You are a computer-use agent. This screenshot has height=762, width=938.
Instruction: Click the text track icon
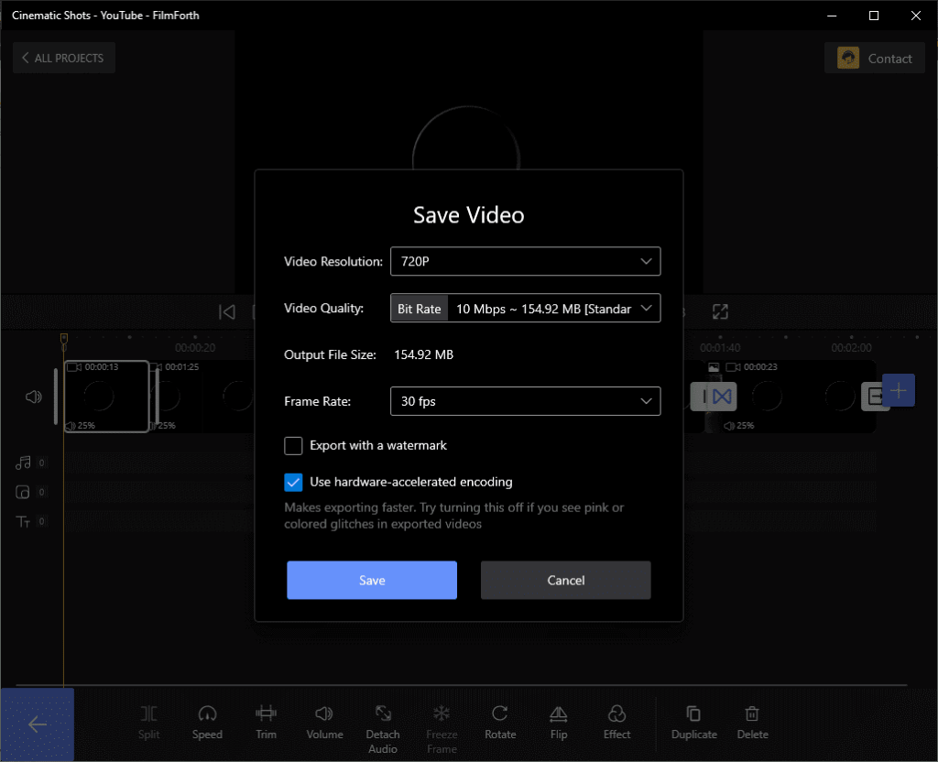(x=23, y=521)
